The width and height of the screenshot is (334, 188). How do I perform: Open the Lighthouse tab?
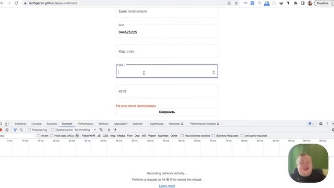[x=157, y=124]
